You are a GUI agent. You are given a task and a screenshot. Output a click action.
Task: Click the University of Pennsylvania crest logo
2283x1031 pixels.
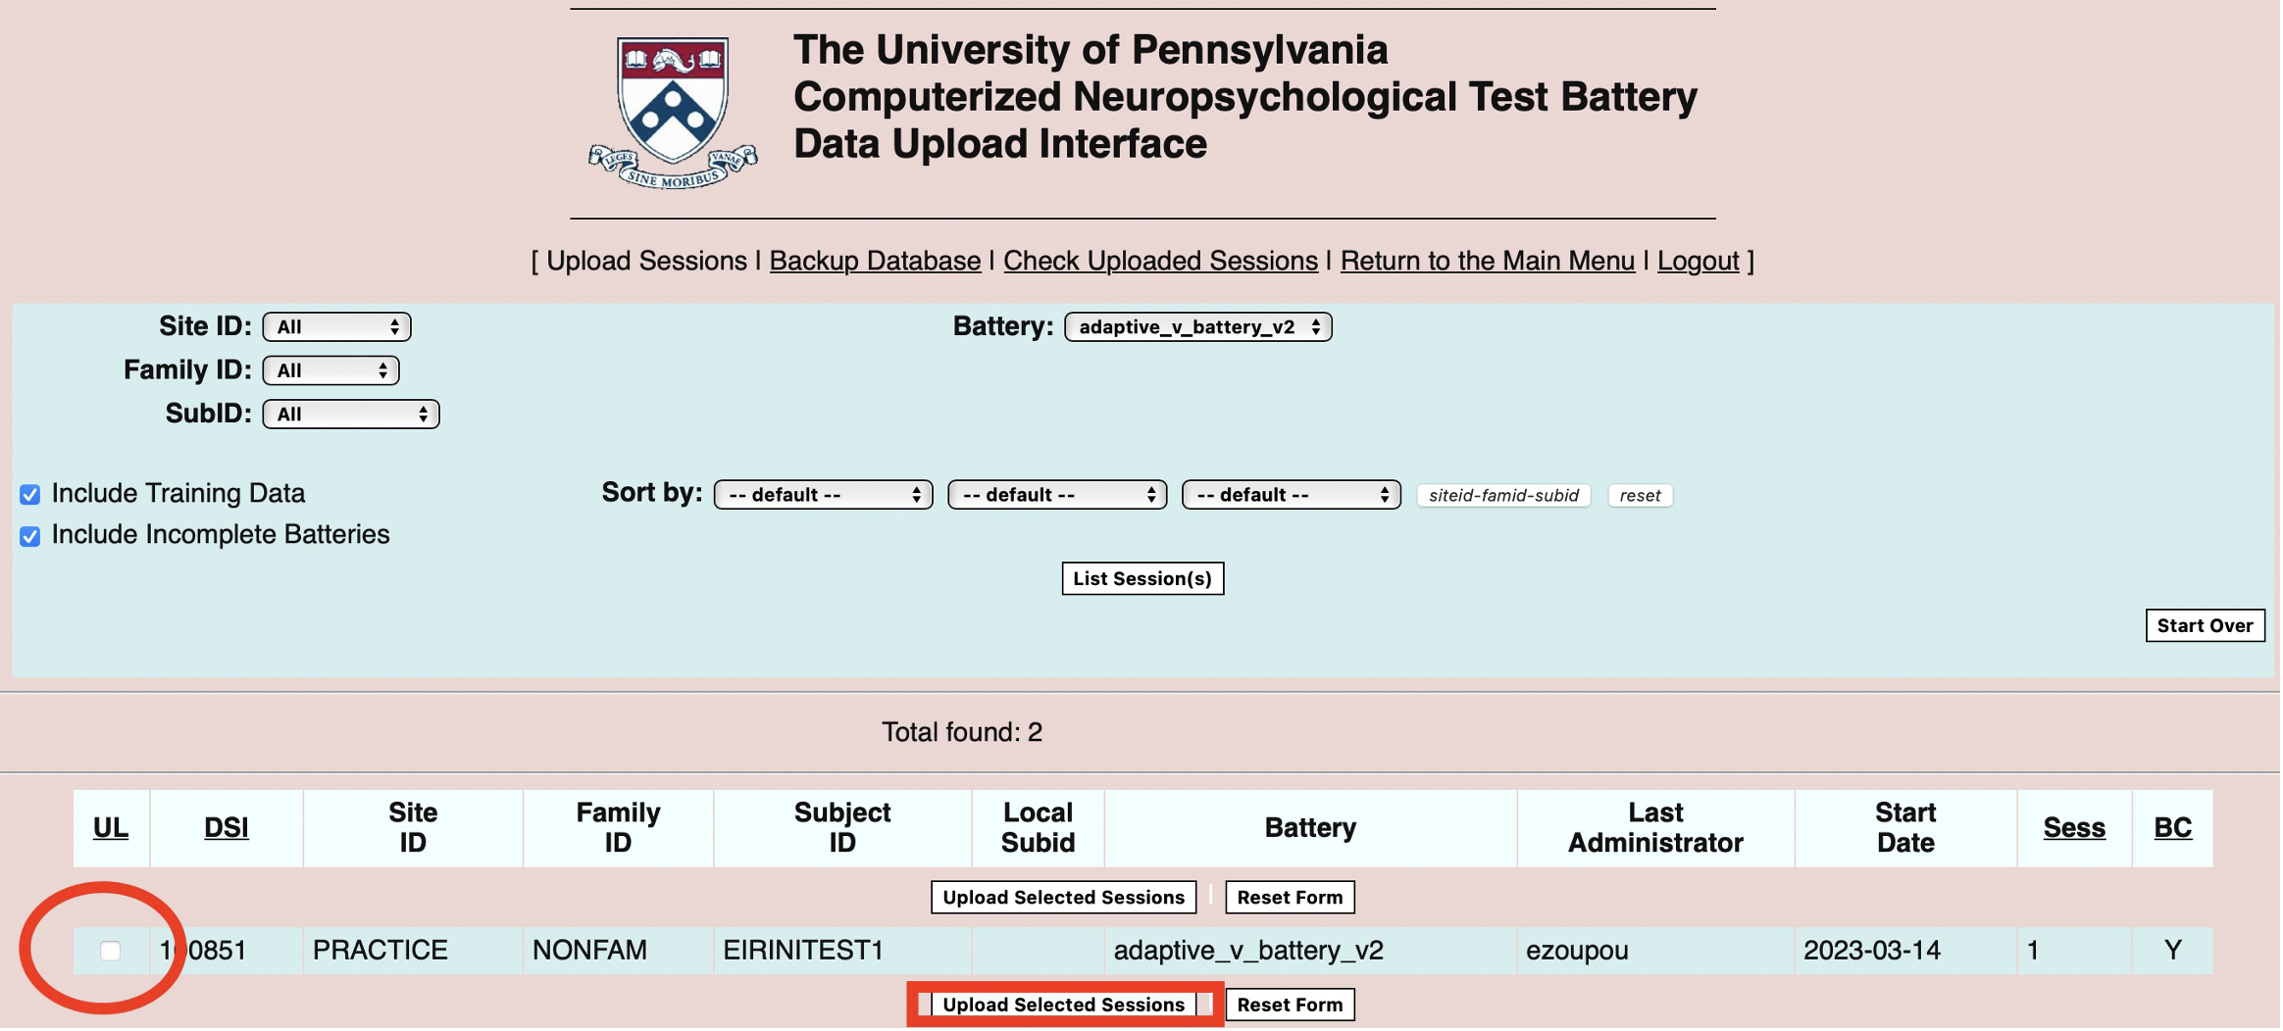tap(673, 113)
